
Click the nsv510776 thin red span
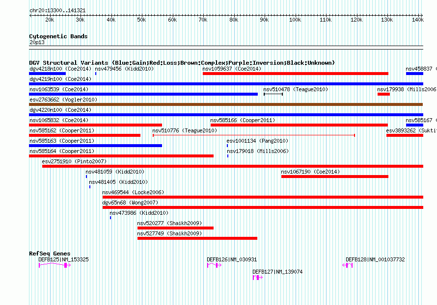point(254,135)
